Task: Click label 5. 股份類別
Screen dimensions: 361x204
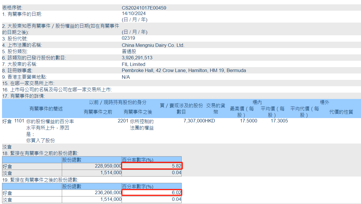Action: 15,52
